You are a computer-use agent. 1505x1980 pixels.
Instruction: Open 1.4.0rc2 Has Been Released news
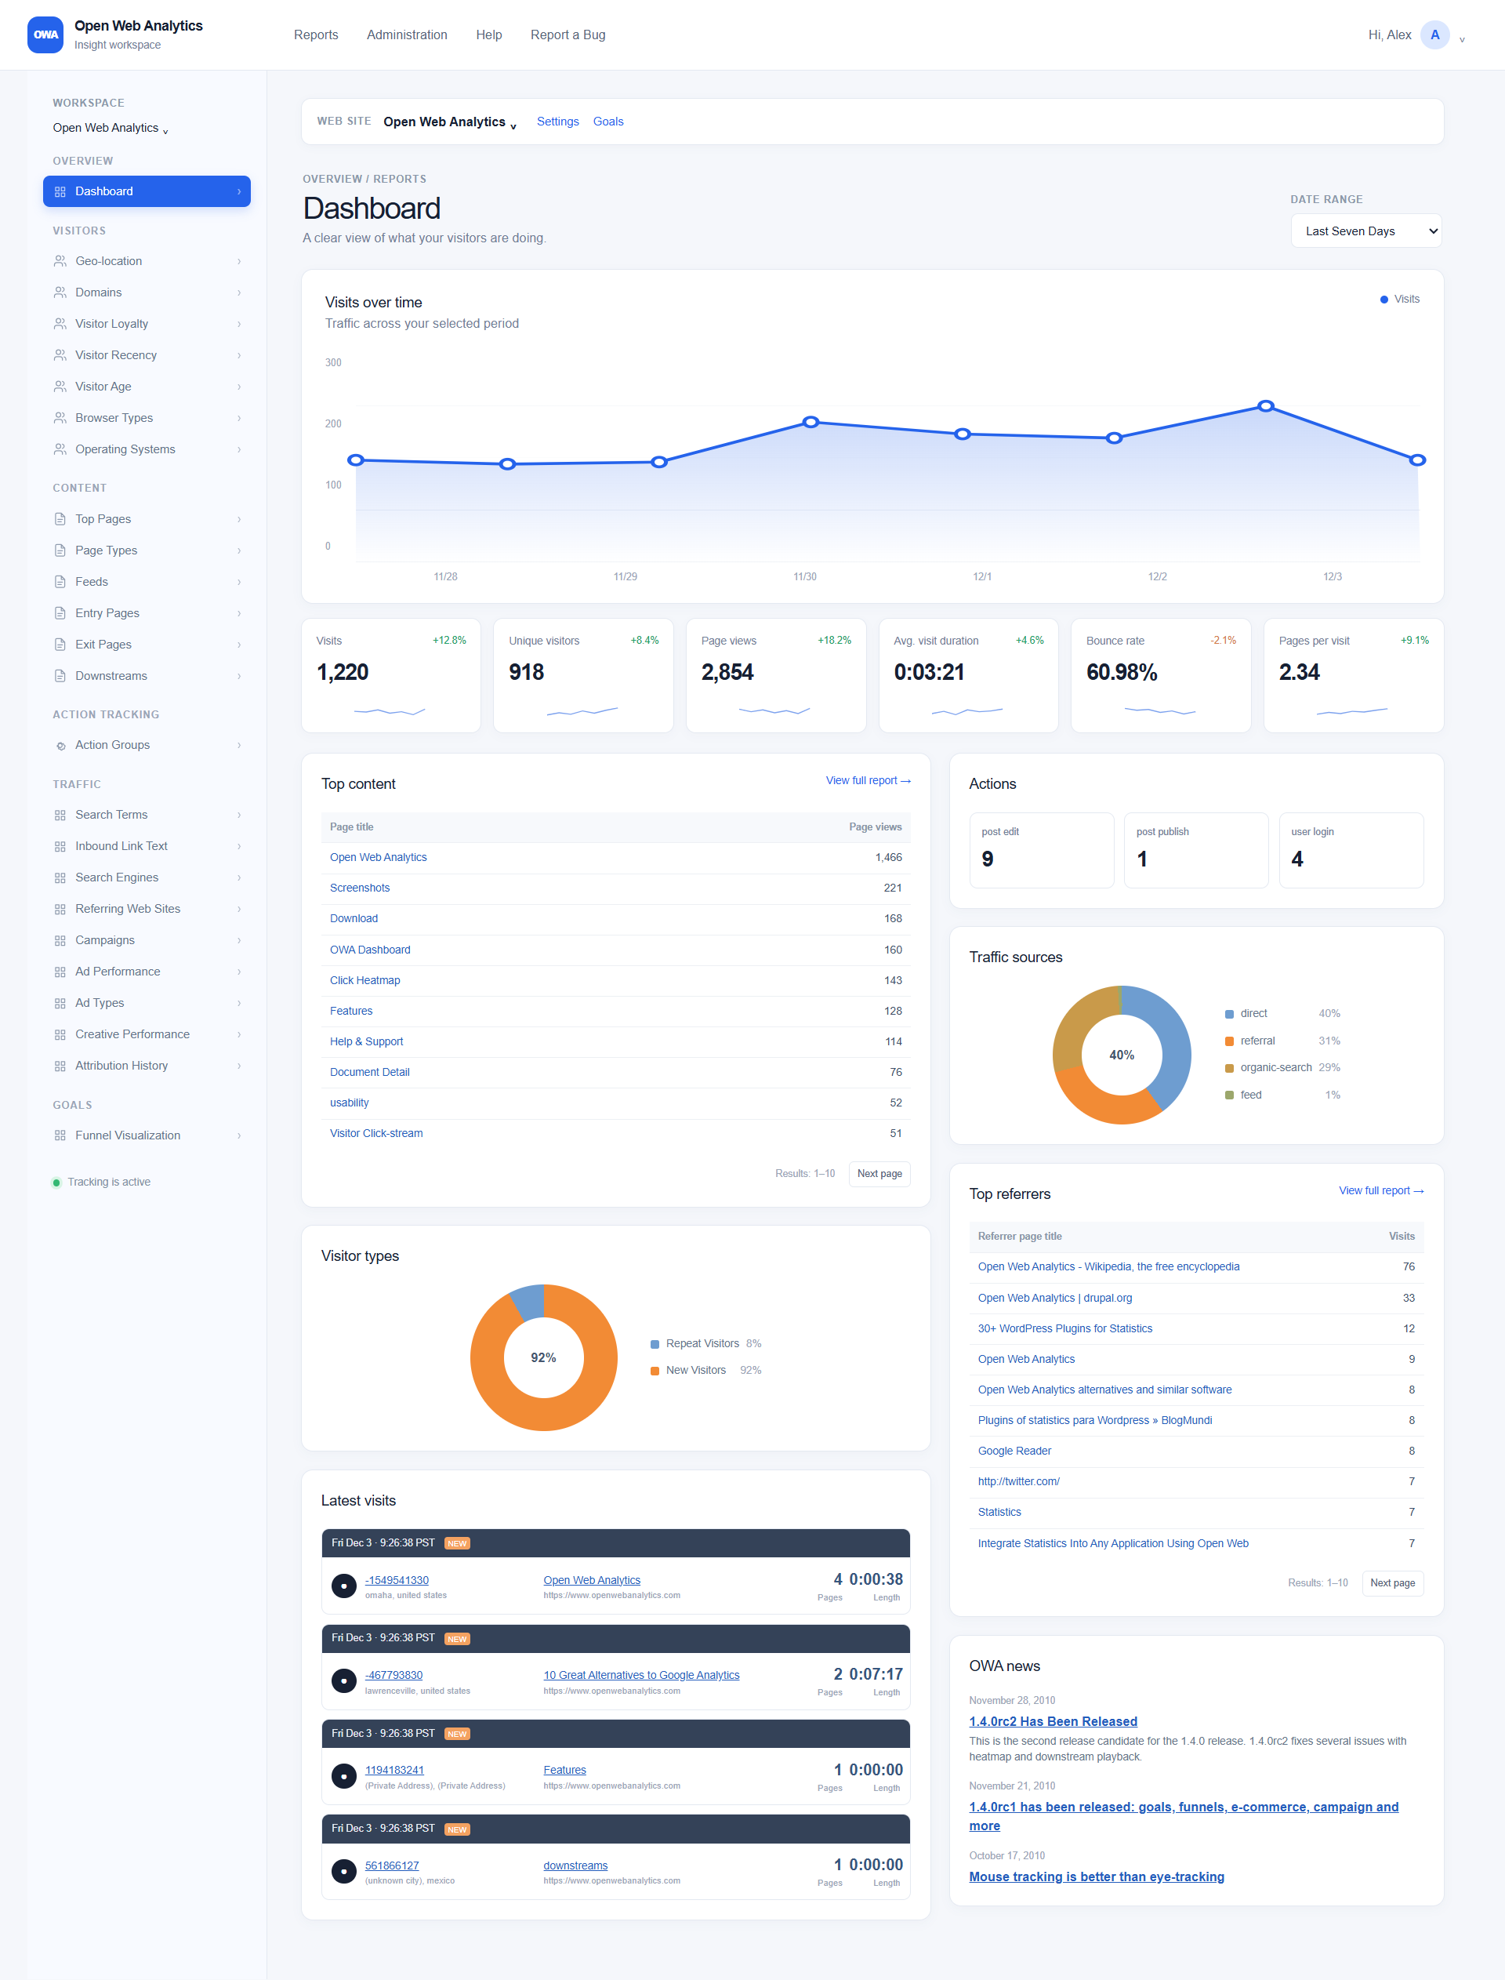coord(1053,1722)
